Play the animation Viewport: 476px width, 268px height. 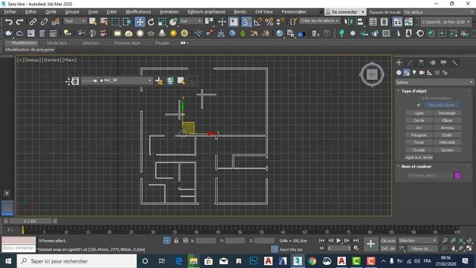click(x=339, y=240)
